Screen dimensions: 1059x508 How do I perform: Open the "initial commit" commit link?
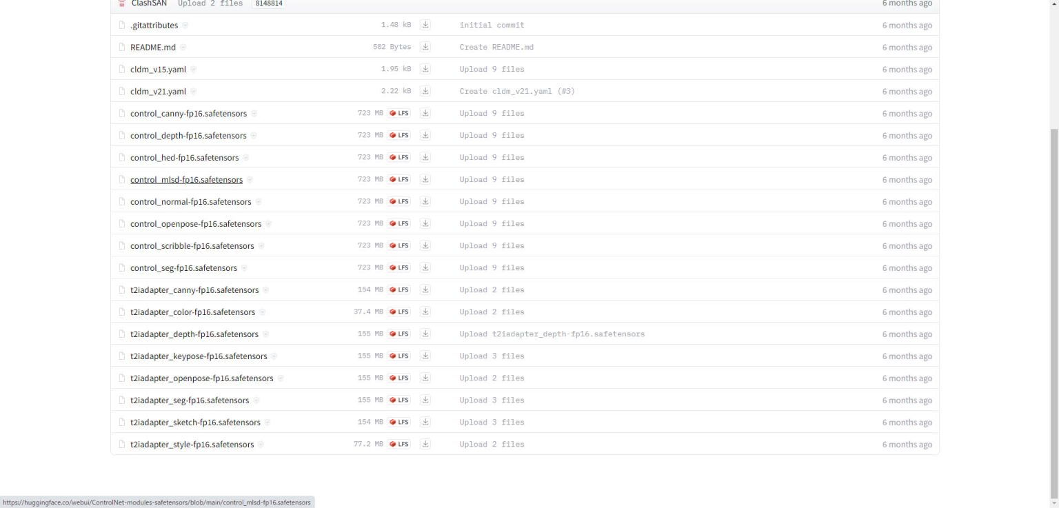pos(492,25)
